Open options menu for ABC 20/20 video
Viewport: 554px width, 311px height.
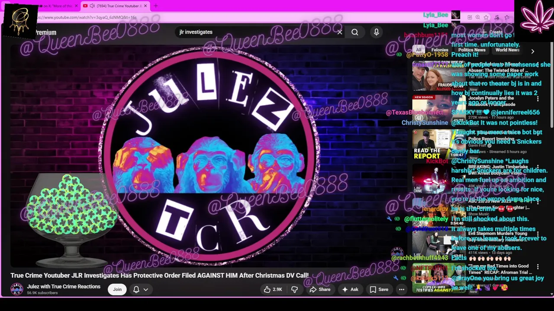(x=538, y=201)
